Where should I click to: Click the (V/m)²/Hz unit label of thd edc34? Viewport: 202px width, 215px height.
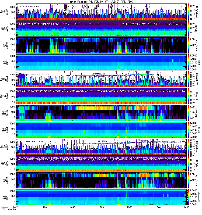click(x=197, y=79)
